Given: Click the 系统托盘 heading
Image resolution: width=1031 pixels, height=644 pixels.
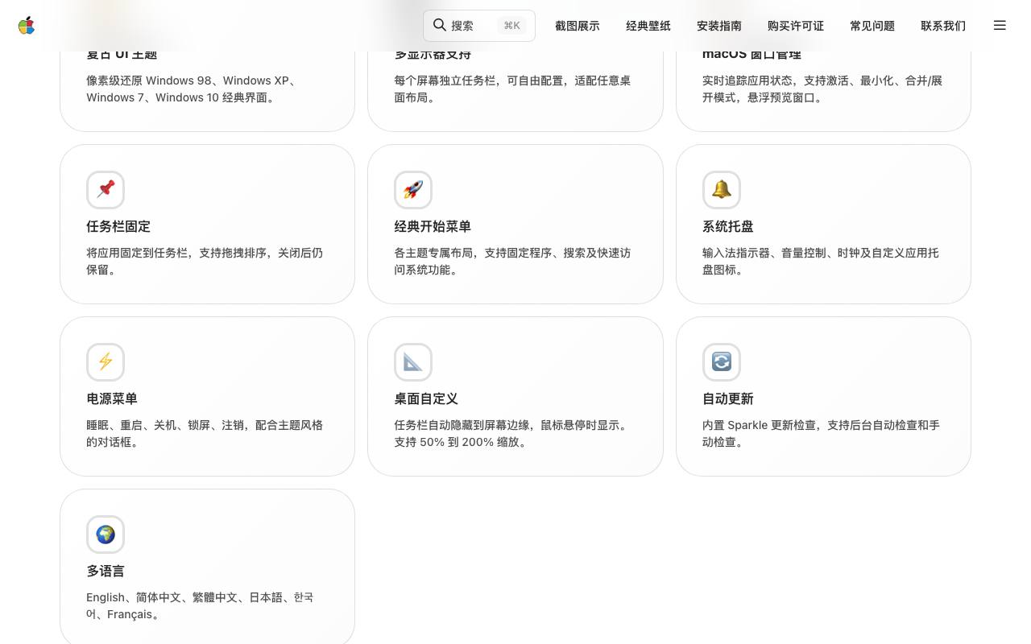Looking at the screenshot, I should pos(728,227).
